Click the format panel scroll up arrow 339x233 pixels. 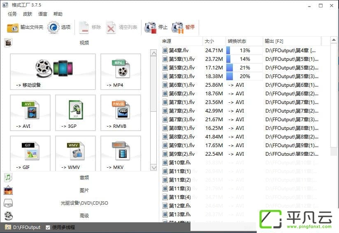[x=153, y=53]
